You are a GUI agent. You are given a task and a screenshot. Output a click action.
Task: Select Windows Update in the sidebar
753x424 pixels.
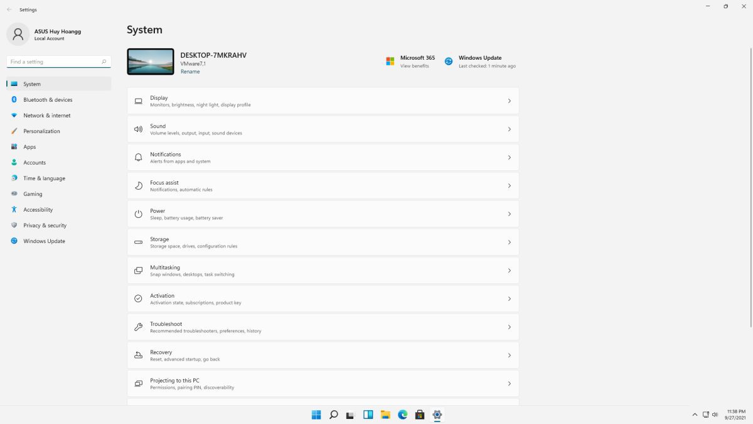(59, 241)
